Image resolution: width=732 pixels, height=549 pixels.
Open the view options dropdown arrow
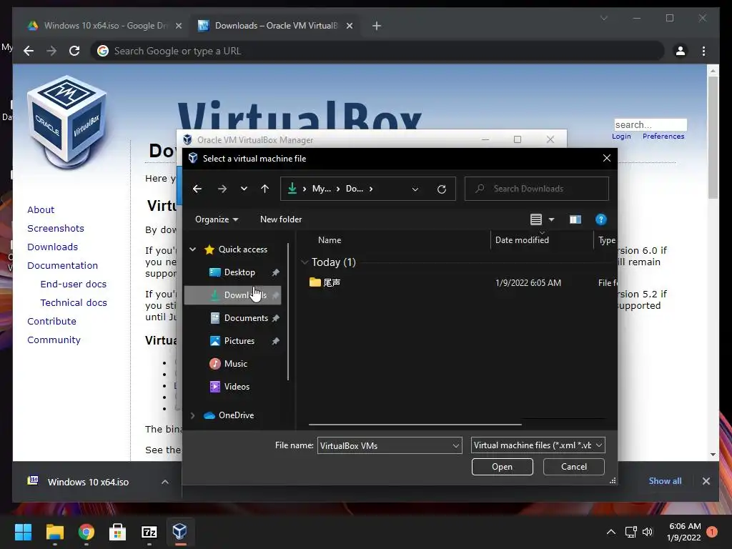coord(551,219)
